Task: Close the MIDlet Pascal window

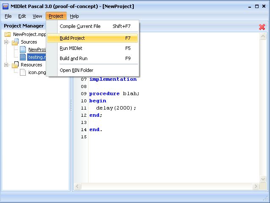Action: (264, 6)
